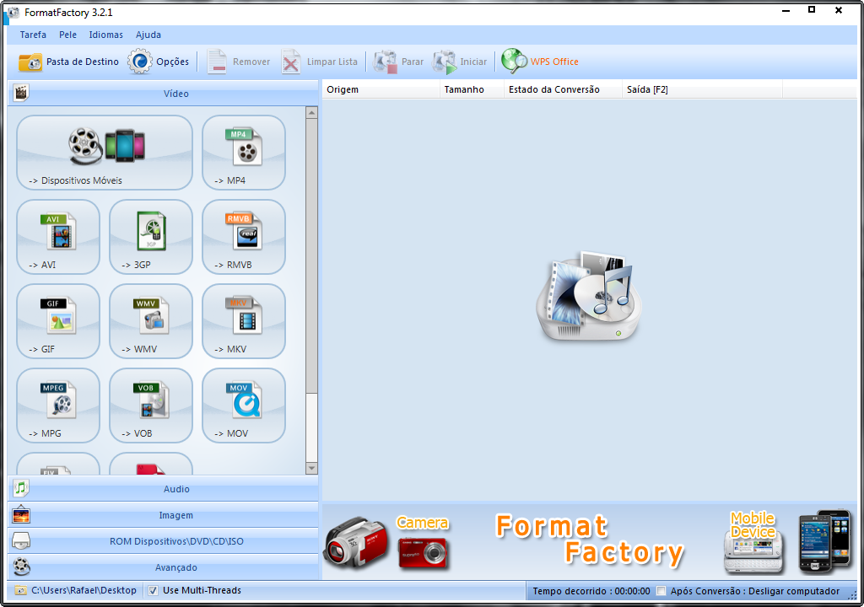864x607 pixels.
Task: Expand the ROM Dispositivos\DVD\CD\ISO panel
Action: 163,541
